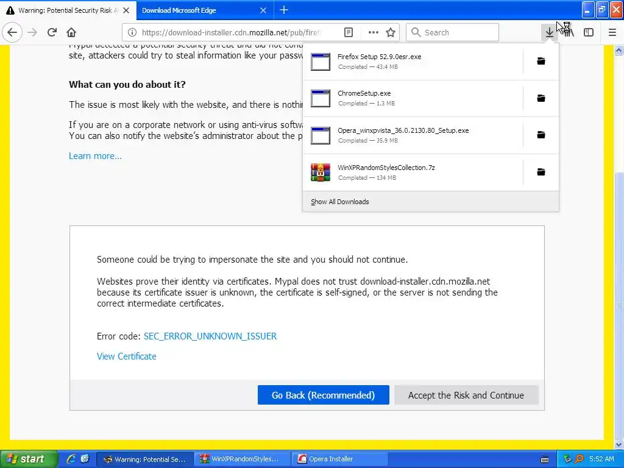Click the URL address bar field
This screenshot has height=468, width=624.
[231, 32]
